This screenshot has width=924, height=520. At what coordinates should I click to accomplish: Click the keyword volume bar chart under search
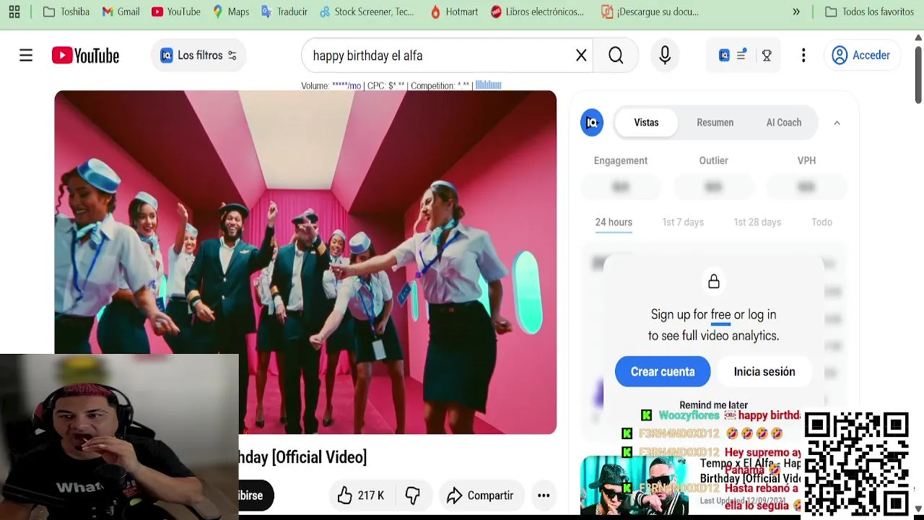(488, 85)
